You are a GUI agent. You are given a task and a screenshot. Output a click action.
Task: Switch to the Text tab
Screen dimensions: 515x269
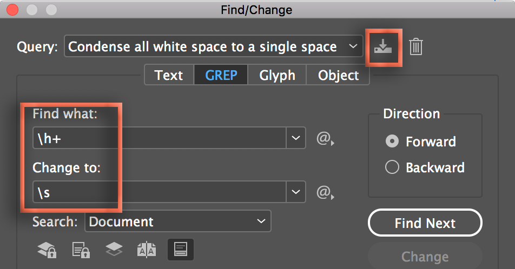click(x=169, y=75)
